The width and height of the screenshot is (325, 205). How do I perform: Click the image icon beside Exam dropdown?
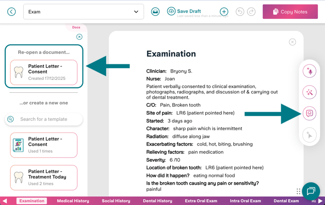(x=155, y=12)
